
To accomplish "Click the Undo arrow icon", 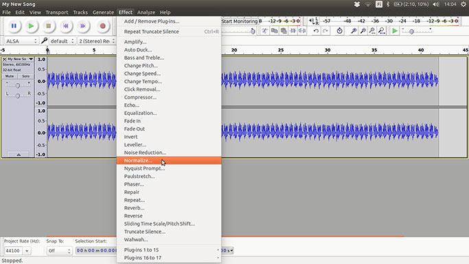I will coord(316,31).
